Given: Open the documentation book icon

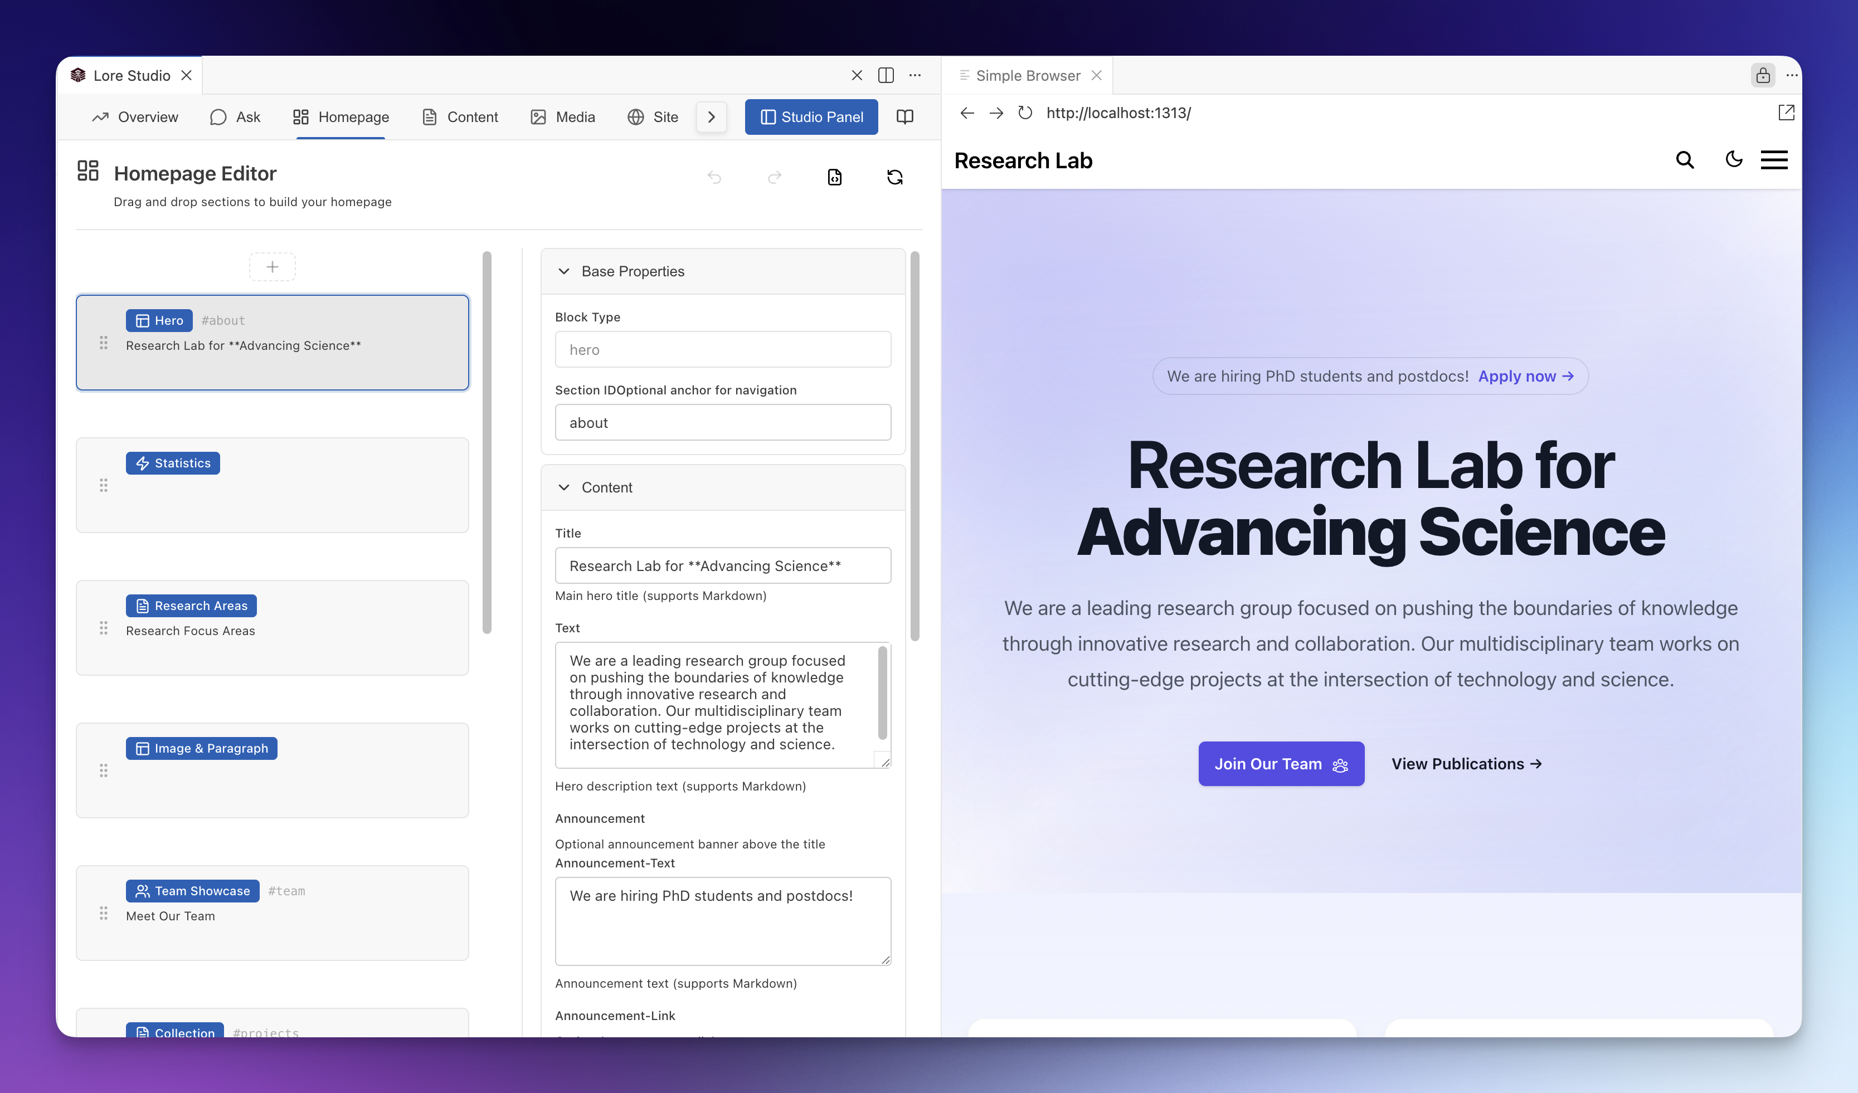Looking at the screenshot, I should (904, 116).
